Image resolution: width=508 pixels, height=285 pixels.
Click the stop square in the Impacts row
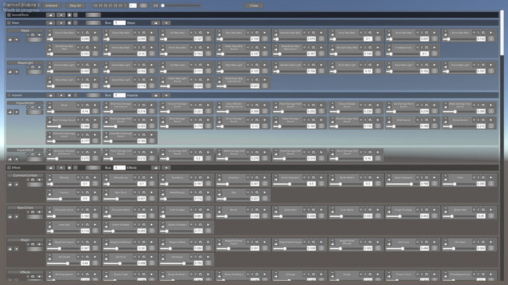[69, 95]
